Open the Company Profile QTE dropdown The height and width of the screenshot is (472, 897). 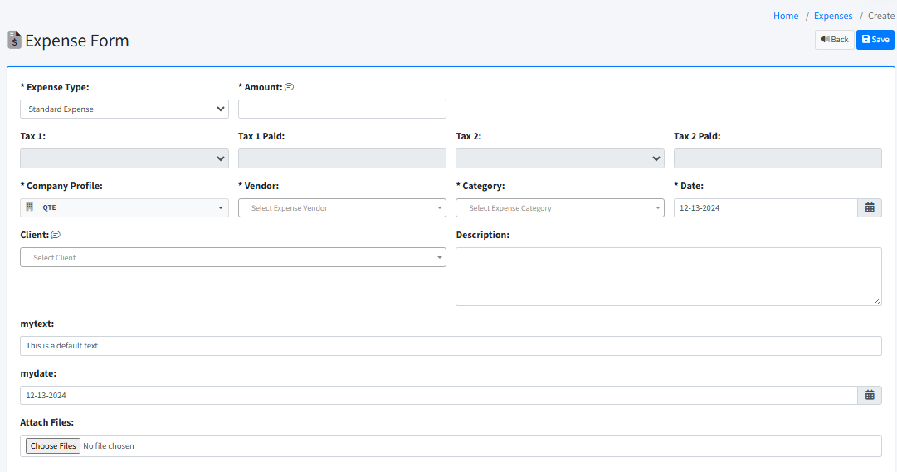pos(124,208)
